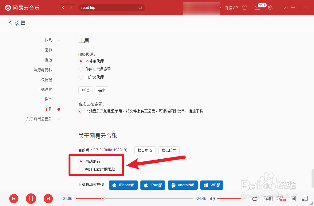Skip to the next track
This screenshot has height=206, width=314.
tap(48, 199)
